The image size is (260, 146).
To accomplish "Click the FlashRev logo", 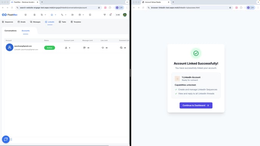I will [9, 15].
